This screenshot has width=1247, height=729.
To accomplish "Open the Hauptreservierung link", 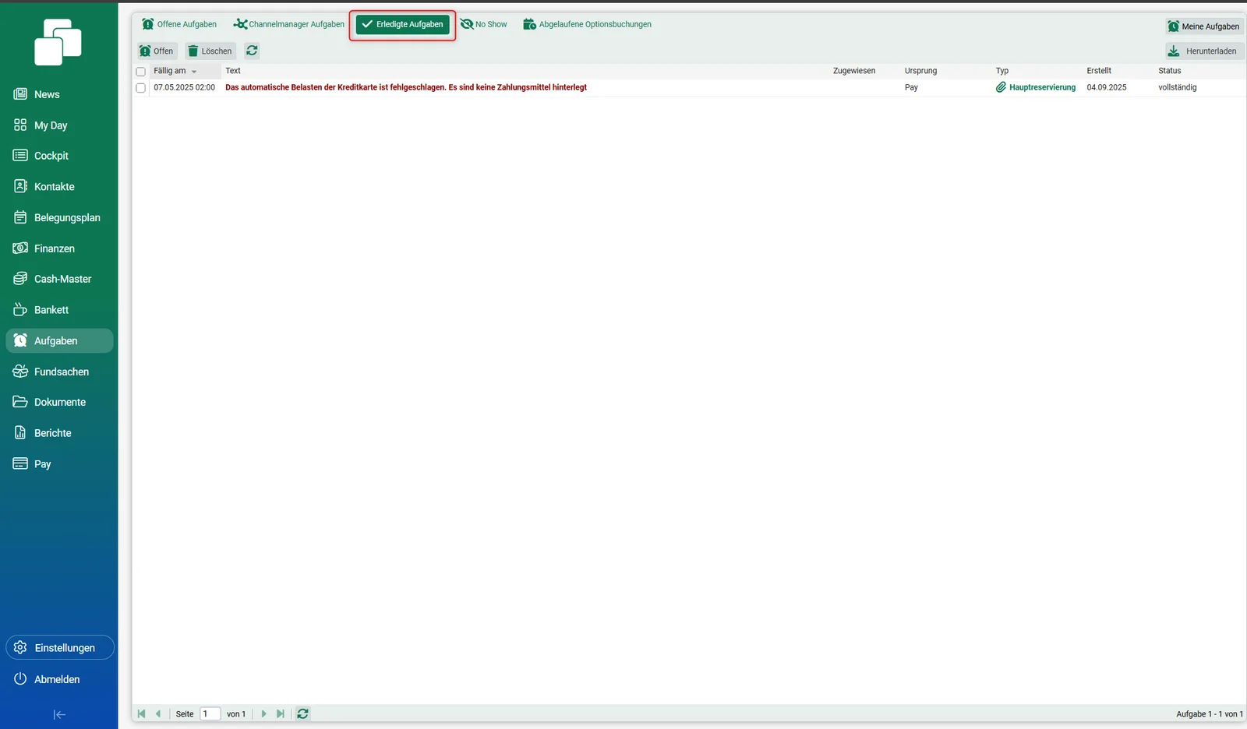I will click(x=1036, y=87).
